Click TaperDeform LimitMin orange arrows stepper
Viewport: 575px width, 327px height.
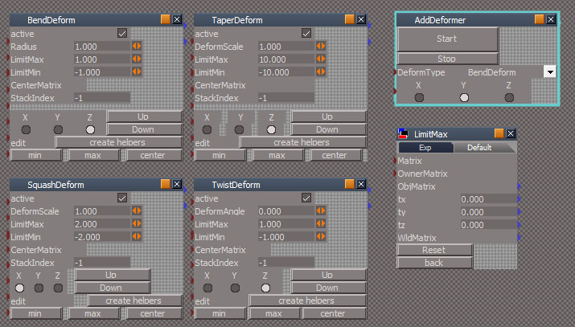coord(321,72)
